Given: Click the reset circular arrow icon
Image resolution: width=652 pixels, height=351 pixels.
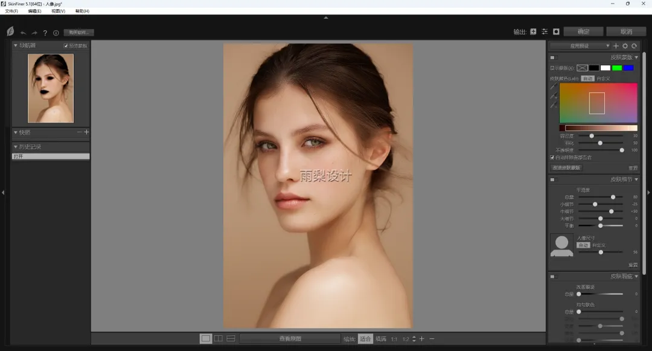Looking at the screenshot, I should 634,46.
